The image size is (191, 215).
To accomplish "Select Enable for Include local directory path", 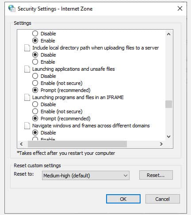I will pos(35,62).
